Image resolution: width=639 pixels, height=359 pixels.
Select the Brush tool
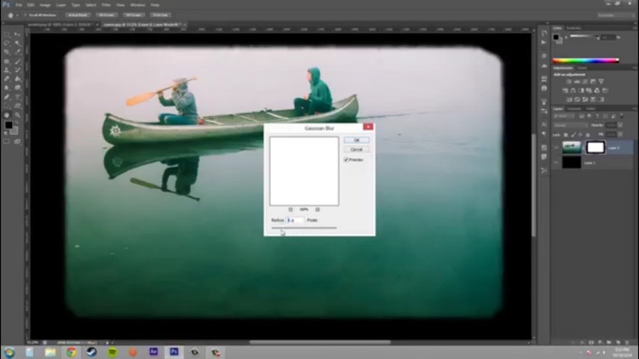(x=18, y=61)
